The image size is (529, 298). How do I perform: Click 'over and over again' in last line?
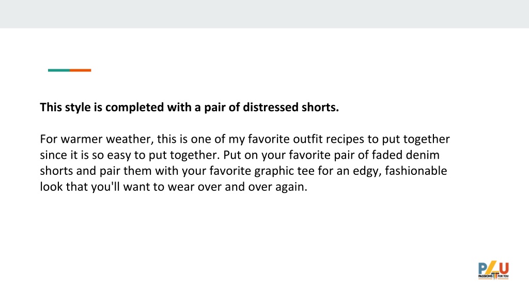[x=252, y=187]
